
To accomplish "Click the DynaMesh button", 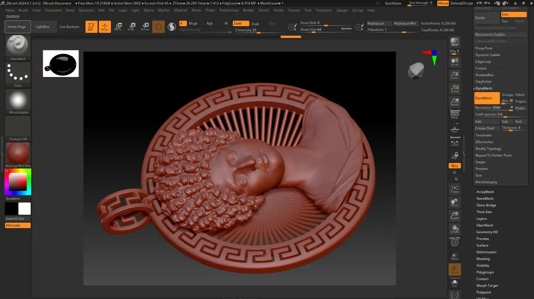I will (487, 98).
